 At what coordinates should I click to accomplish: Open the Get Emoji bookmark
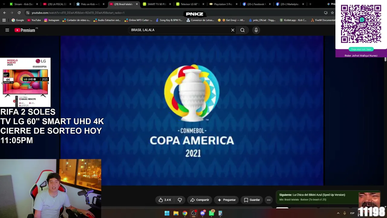click(231, 20)
